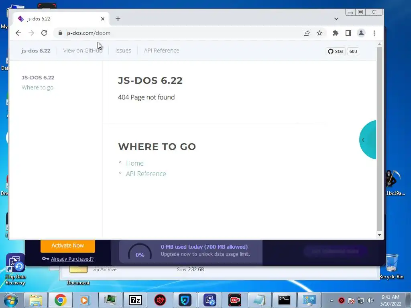The height and width of the screenshot is (308, 411).
Task: Click the page scrollbar down arrow
Action: click(379, 235)
